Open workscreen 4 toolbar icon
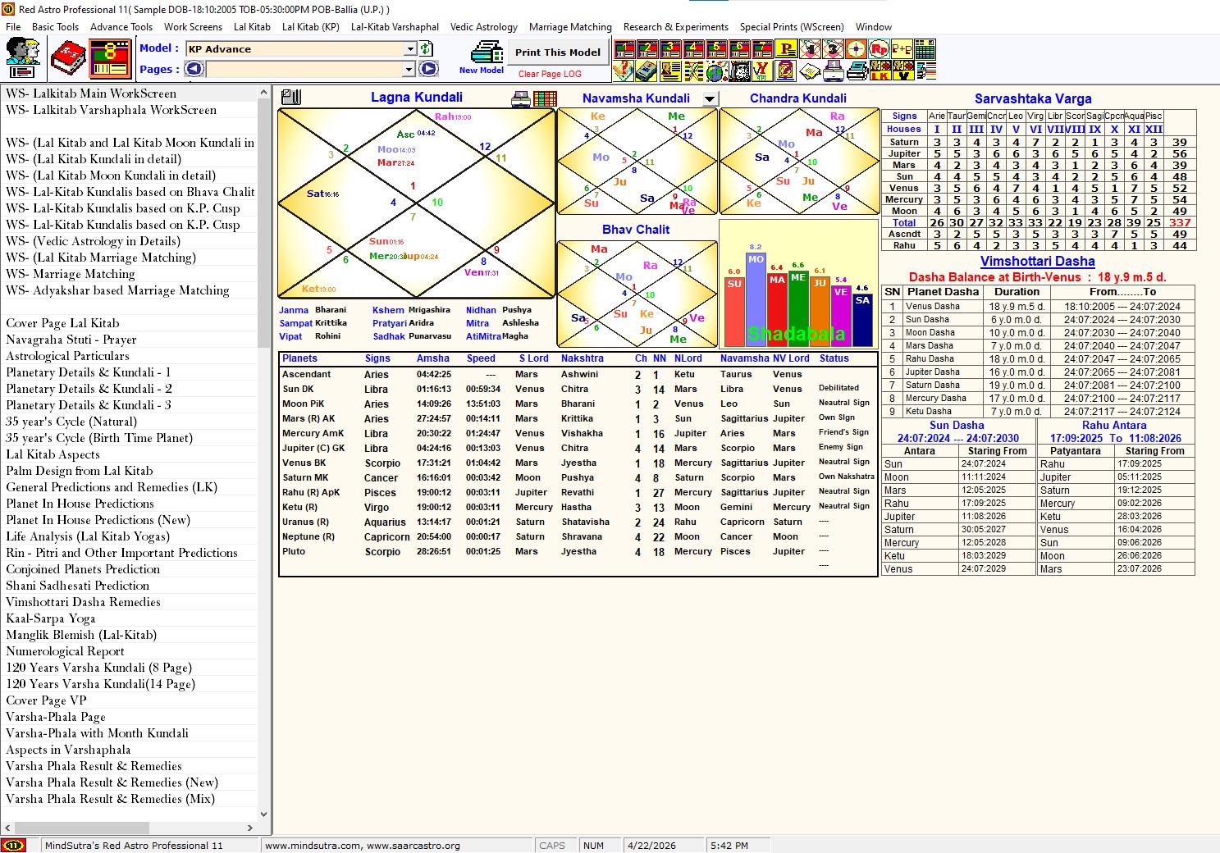Viewport: 1220px width, 853px height. pyautogui.click(x=693, y=49)
